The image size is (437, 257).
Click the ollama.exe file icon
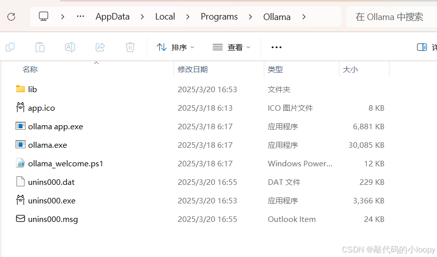[x=21, y=145]
